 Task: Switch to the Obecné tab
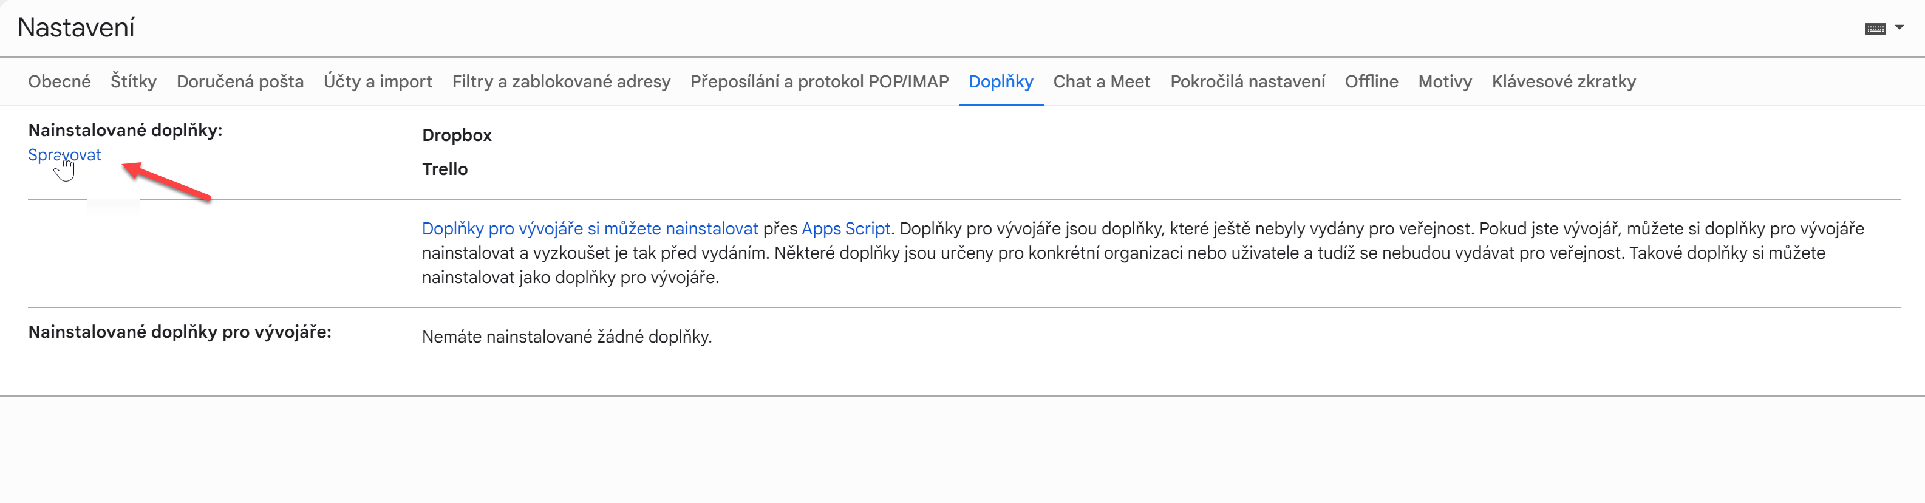coord(60,81)
